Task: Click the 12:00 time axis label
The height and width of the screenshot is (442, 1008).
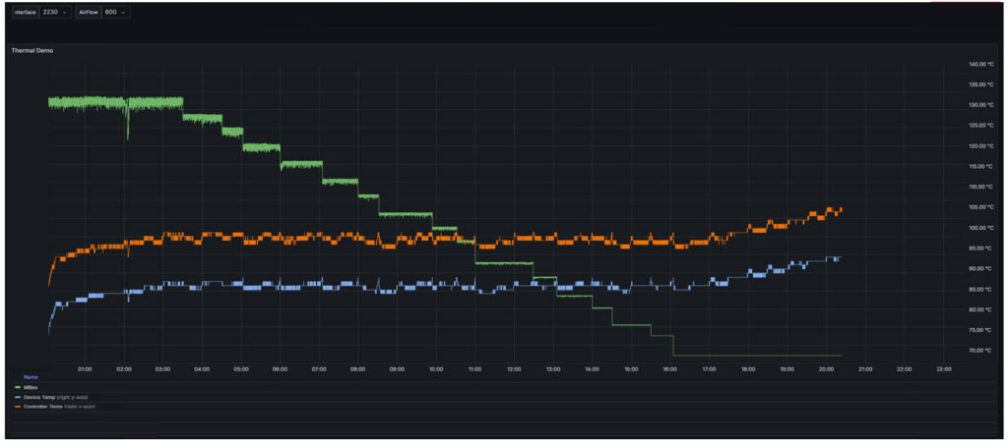Action: (x=514, y=368)
